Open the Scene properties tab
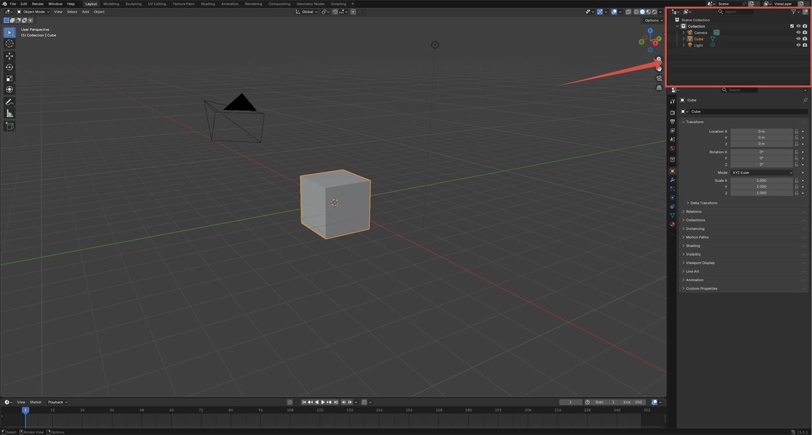 pyautogui.click(x=672, y=139)
